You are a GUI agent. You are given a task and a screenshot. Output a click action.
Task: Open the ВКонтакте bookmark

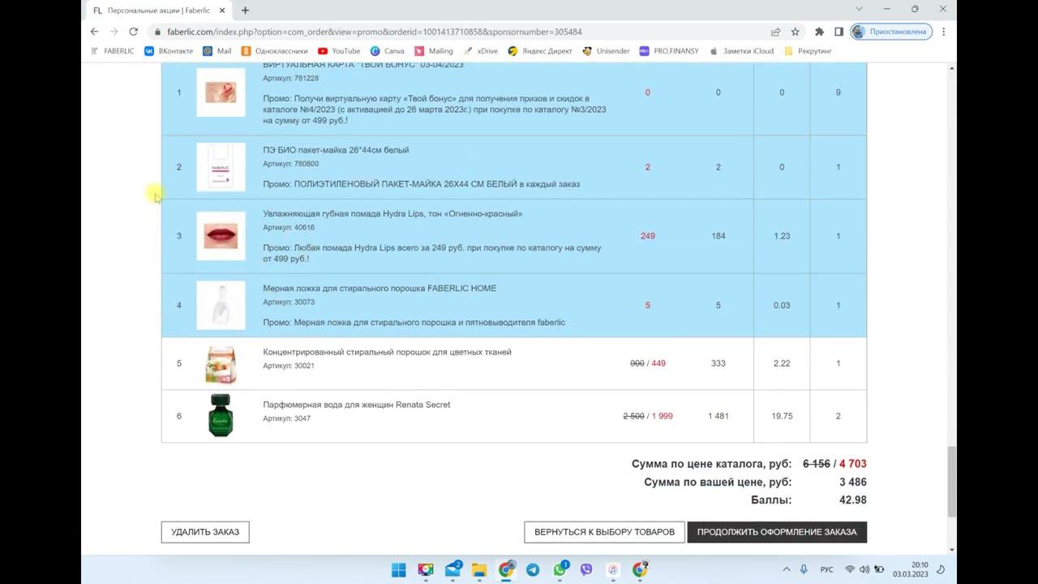pos(169,51)
